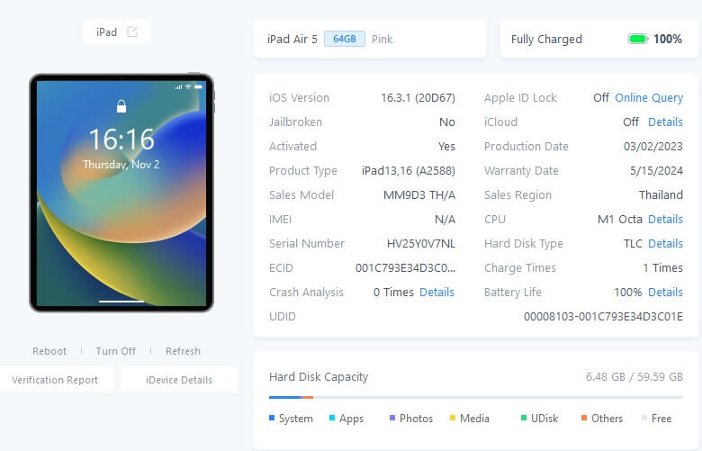The height and width of the screenshot is (451, 702).
Task: Click the hard disk capacity usage bar
Action: 476,397
